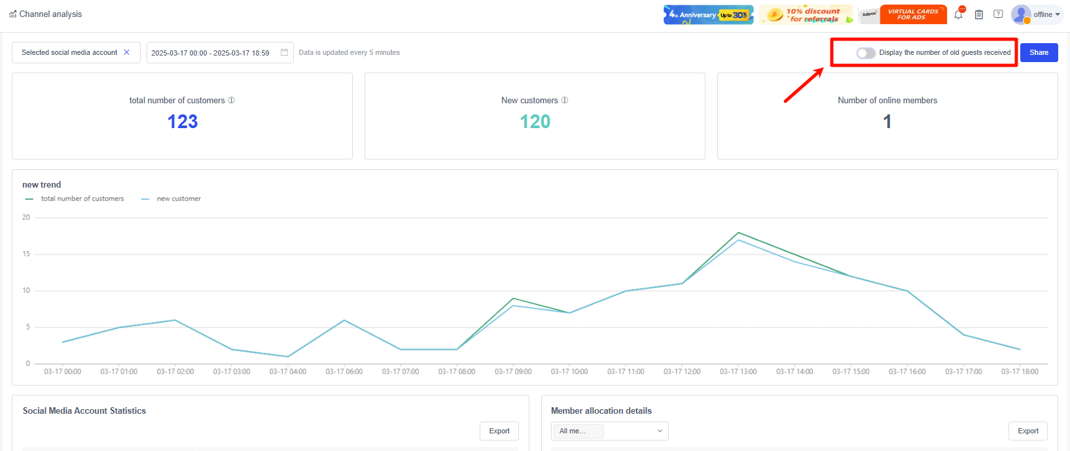The height and width of the screenshot is (451, 1070).
Task: Expand the offline status dropdown
Action: (1046, 14)
